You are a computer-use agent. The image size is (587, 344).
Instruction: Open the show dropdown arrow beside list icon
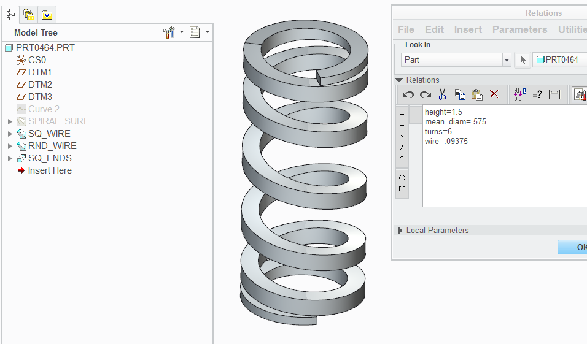[208, 32]
